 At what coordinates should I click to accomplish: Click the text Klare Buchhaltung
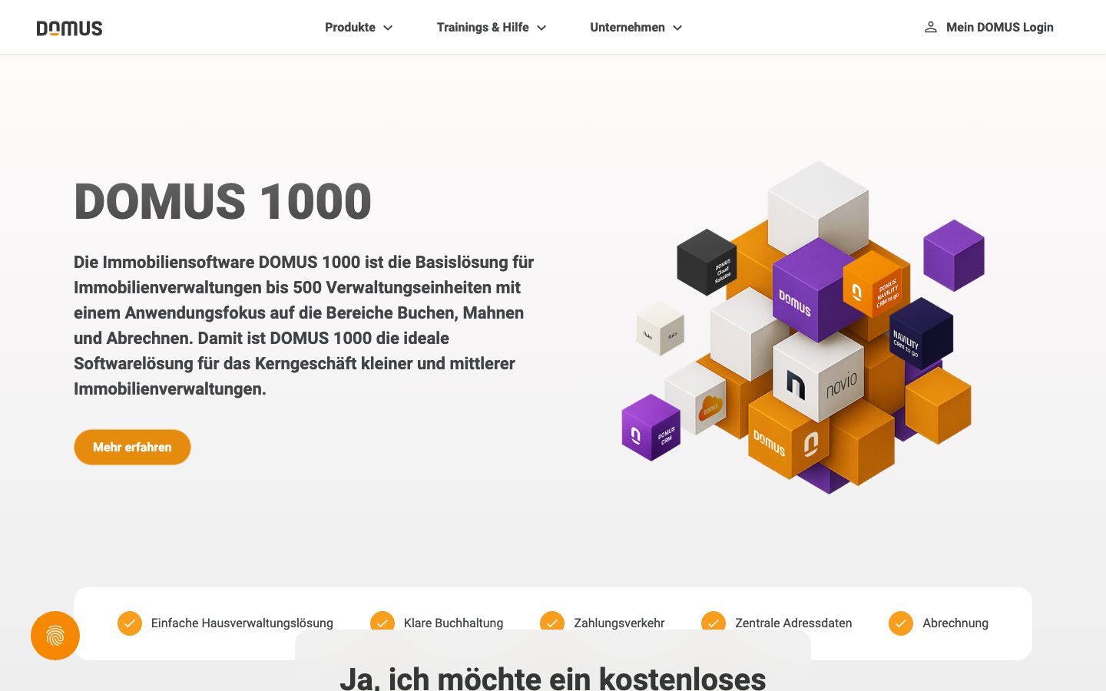[x=453, y=623]
